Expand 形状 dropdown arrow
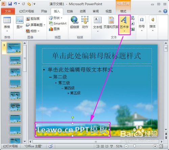 (x=62, y=18)
